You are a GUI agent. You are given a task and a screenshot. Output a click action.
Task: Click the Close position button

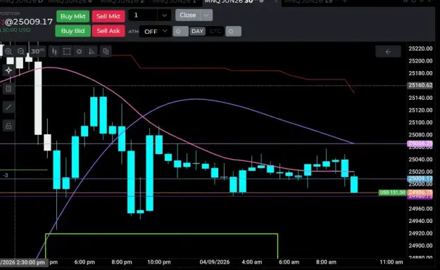(188, 15)
